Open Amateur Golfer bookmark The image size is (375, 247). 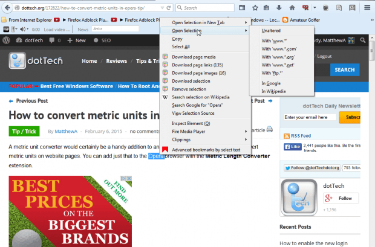coord(301,20)
